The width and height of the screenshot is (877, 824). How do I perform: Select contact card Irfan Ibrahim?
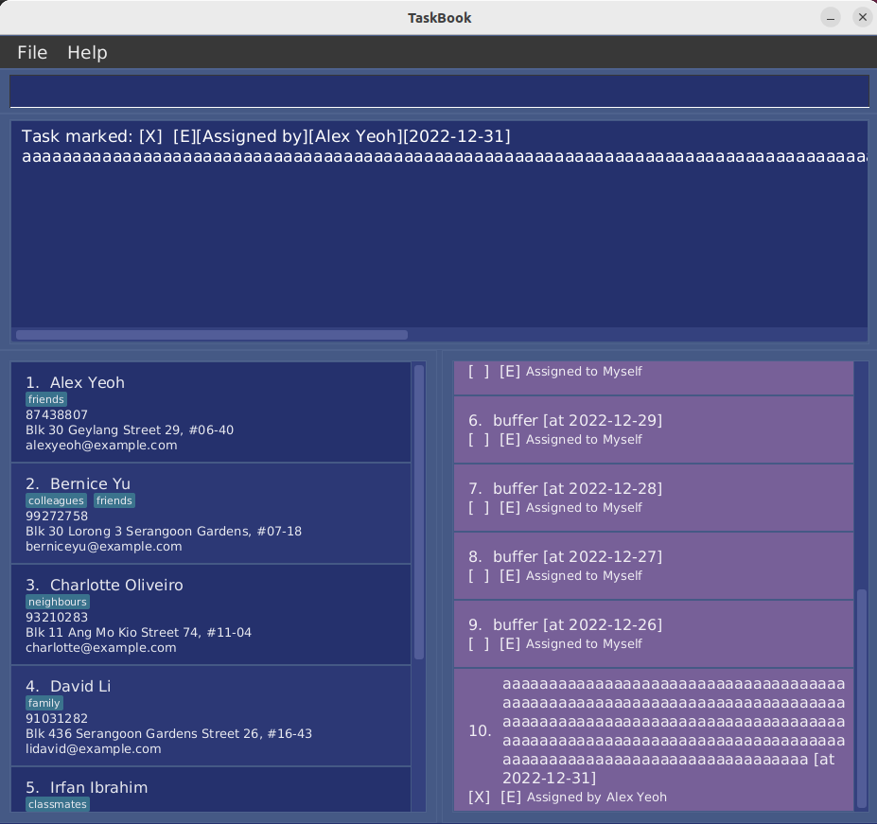tap(211, 789)
